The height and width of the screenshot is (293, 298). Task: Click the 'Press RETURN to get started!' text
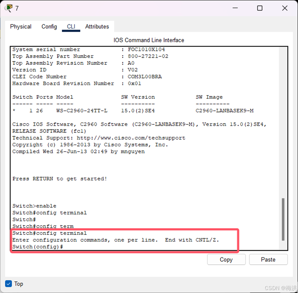point(60,179)
